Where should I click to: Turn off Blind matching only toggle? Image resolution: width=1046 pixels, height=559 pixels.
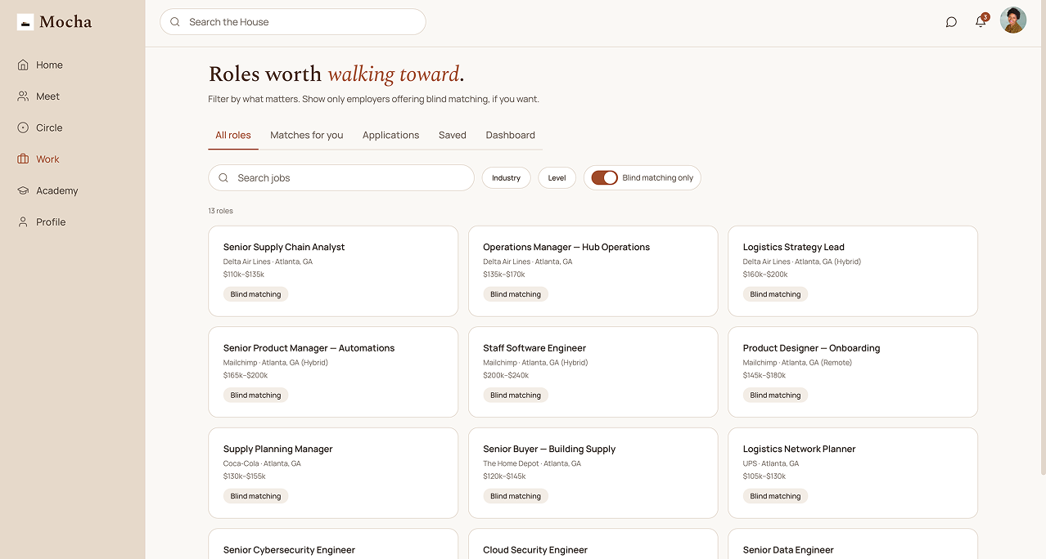(604, 177)
